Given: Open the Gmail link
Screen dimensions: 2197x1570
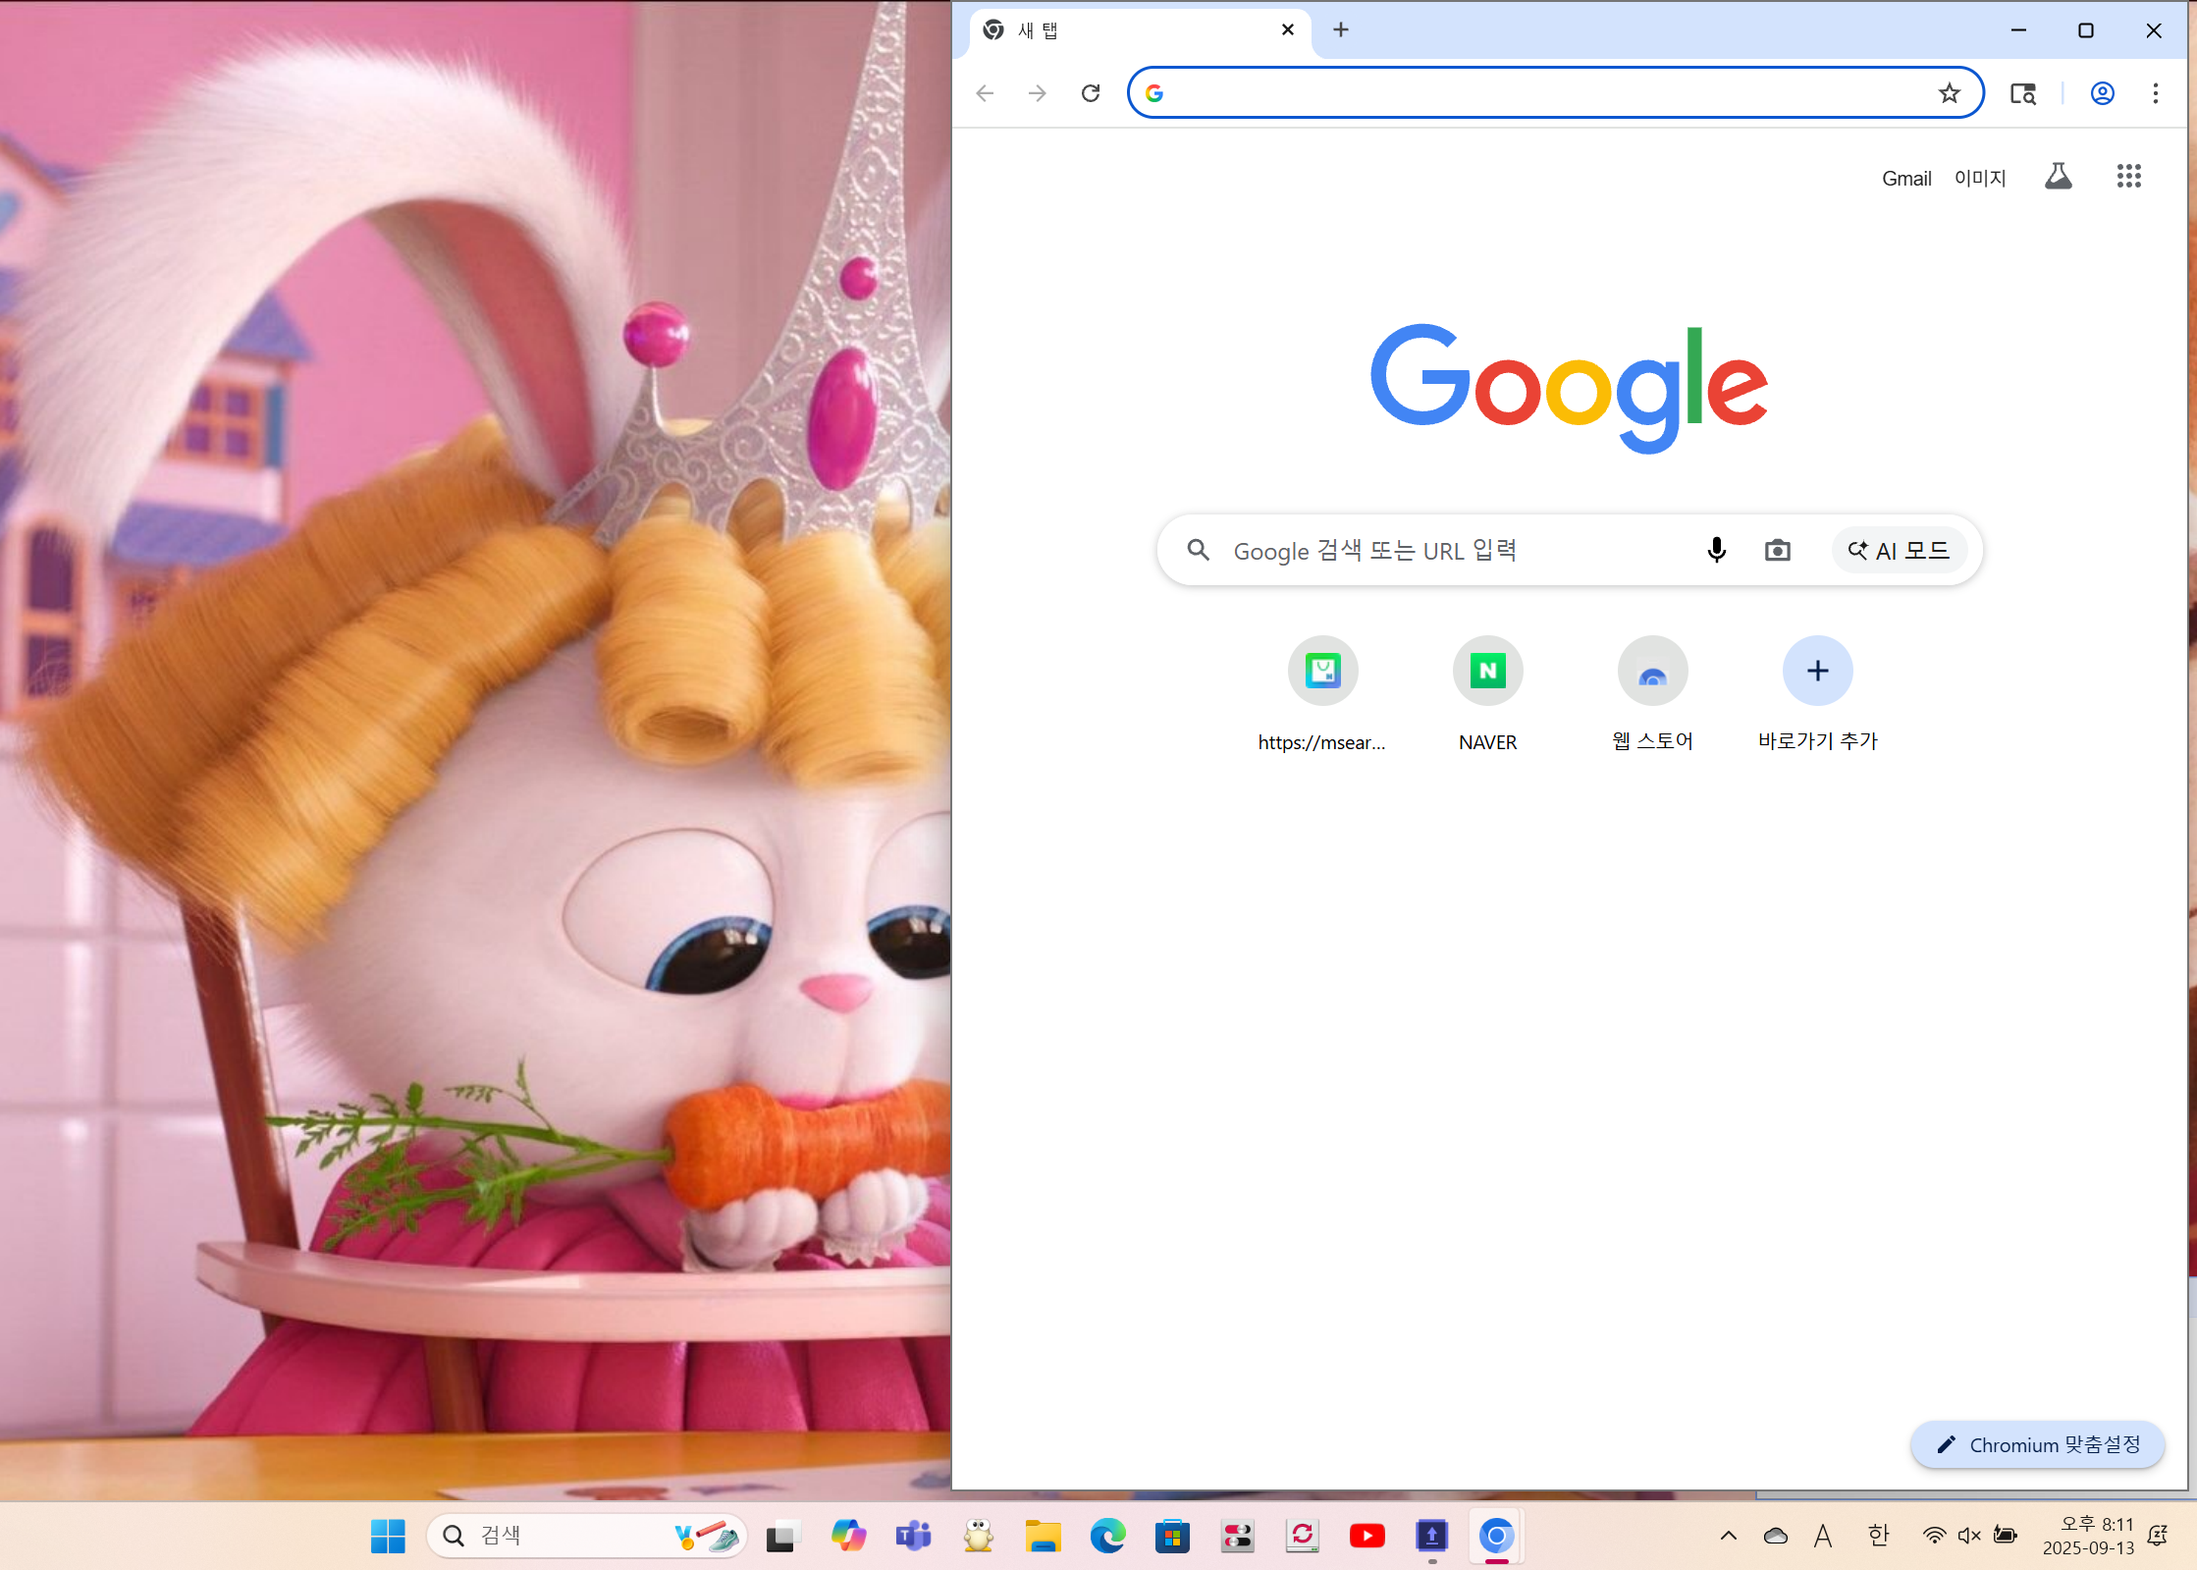Looking at the screenshot, I should [x=1906, y=178].
